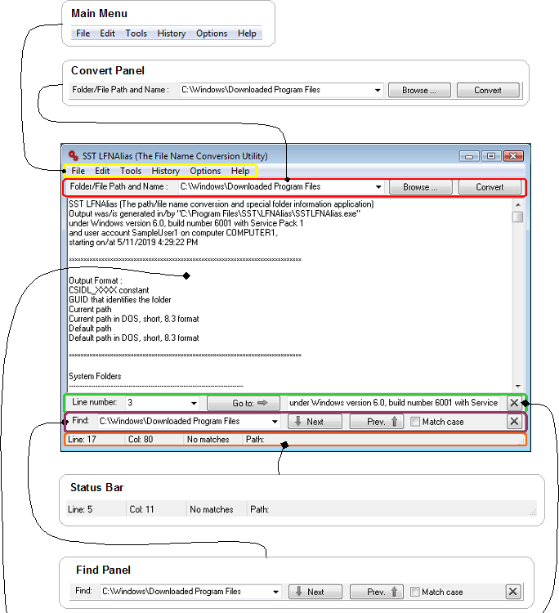
Task: Maximize the SST LFNAlias window
Action: (x=491, y=156)
